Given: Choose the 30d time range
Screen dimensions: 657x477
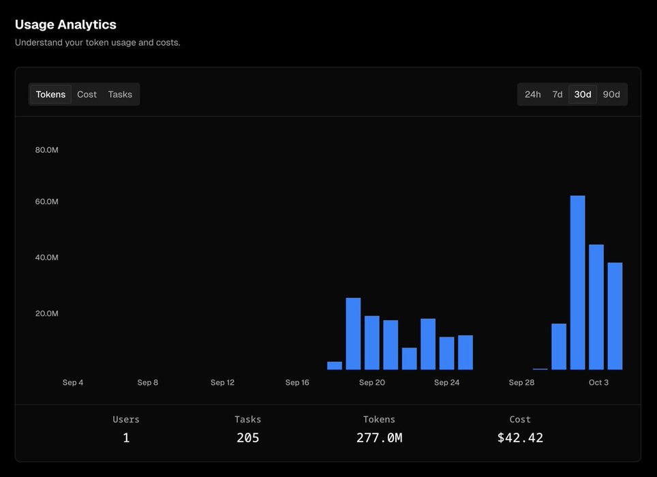Looking at the screenshot, I should click(583, 95).
